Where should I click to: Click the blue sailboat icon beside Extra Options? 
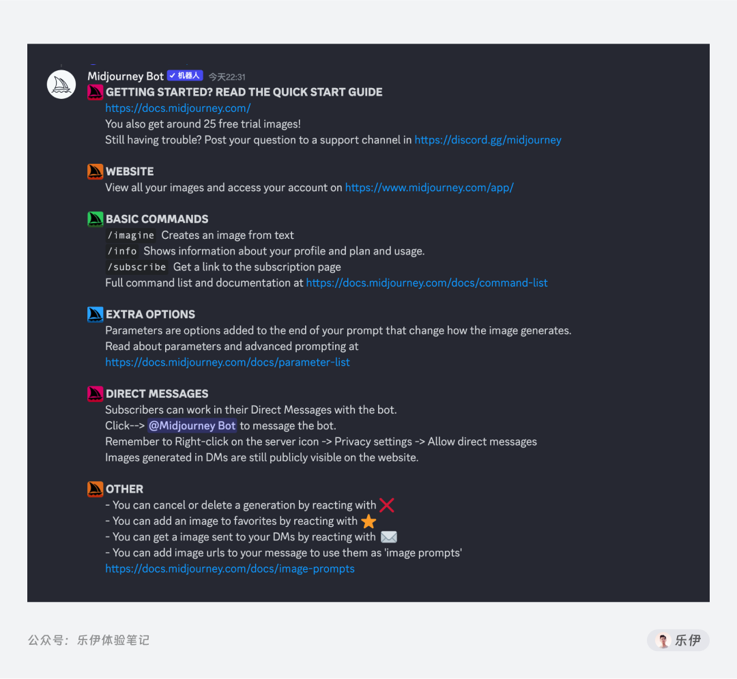[x=95, y=315]
